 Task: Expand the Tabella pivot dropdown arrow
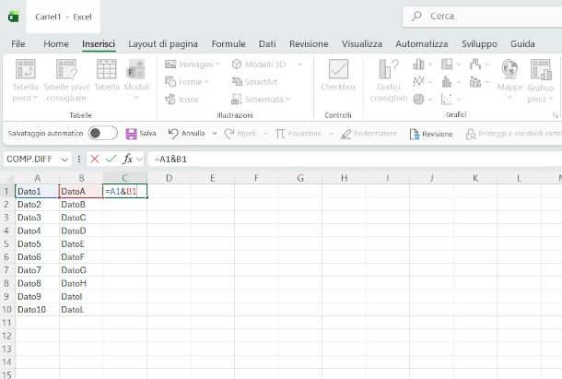point(36,98)
